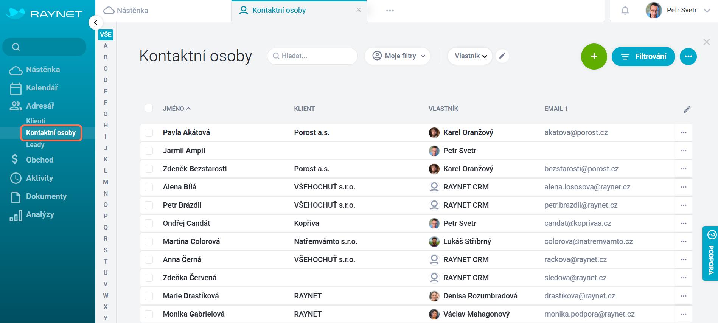Open row menu for Alena Bílá
The image size is (718, 323).
tap(683, 187)
